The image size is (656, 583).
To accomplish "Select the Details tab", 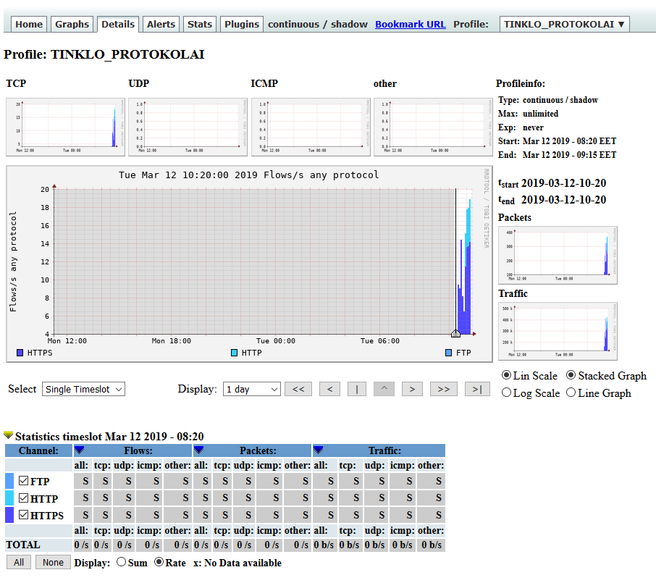I will coord(118,25).
